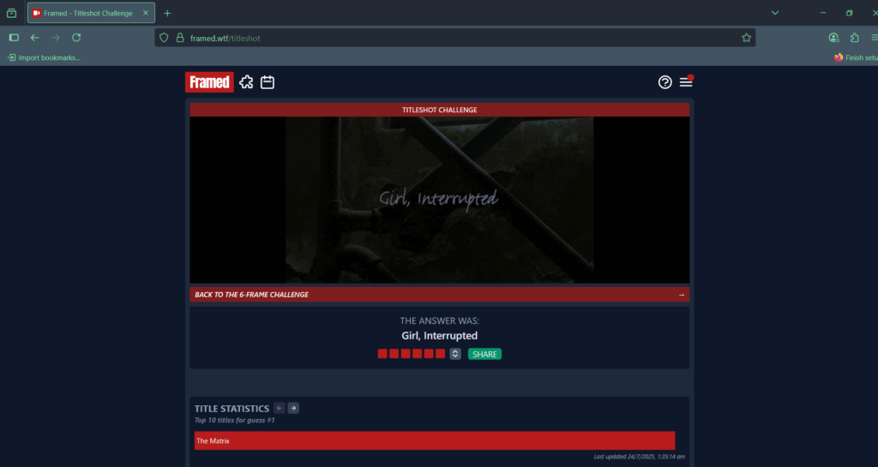Go to previous title statistics page

[x=280, y=409]
